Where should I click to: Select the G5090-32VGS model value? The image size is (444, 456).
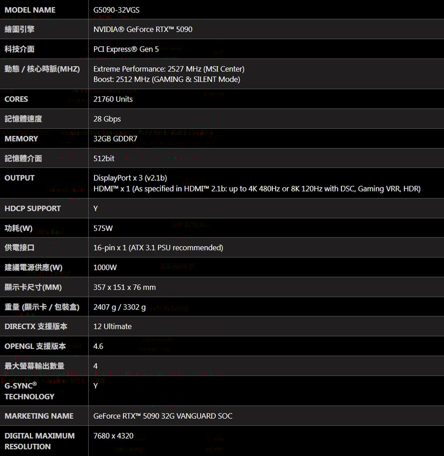(x=116, y=10)
